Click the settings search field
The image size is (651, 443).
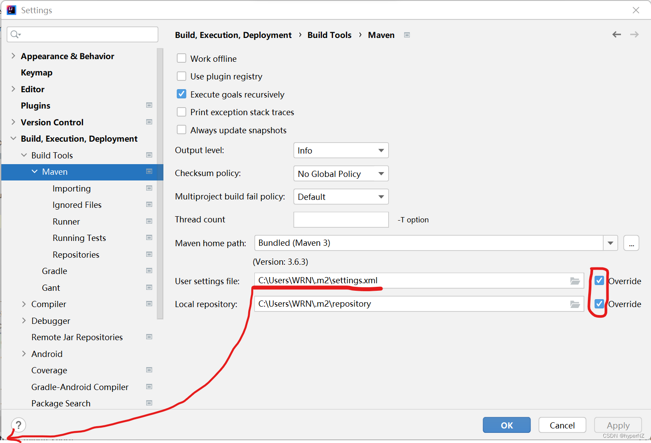83,34
